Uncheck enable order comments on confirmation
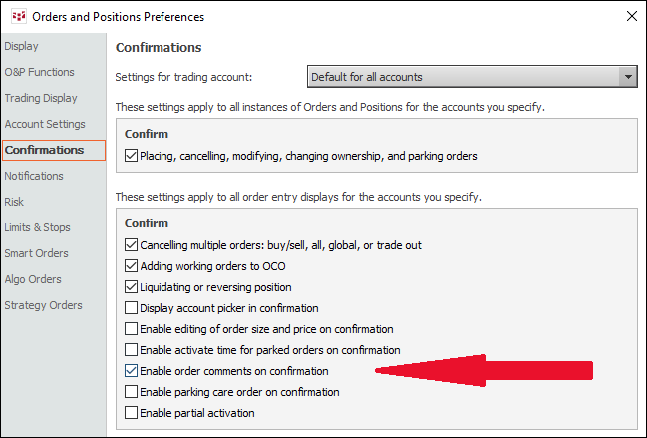Image resolution: width=647 pixels, height=438 pixels. click(x=132, y=371)
